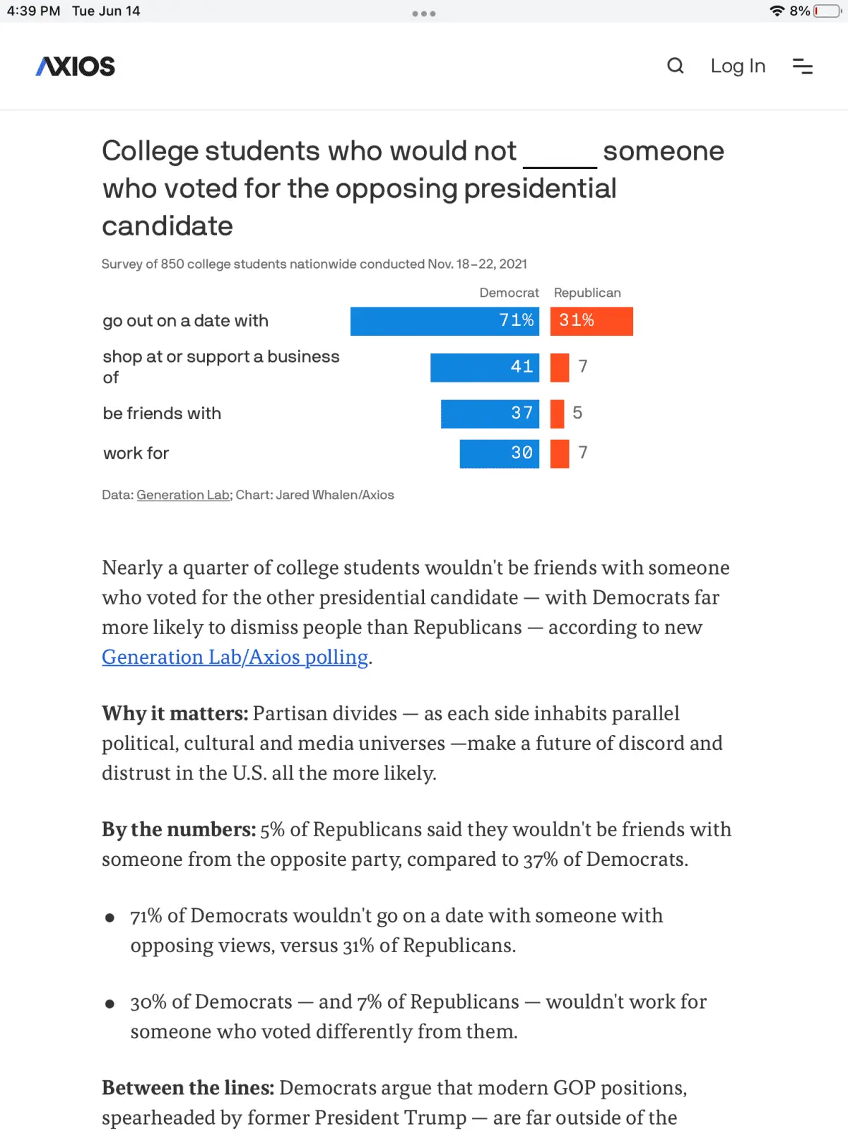Viewport: 848px width, 1131px height.
Task: Follow the Generation Lab/Axios polling link
Action: (235, 657)
